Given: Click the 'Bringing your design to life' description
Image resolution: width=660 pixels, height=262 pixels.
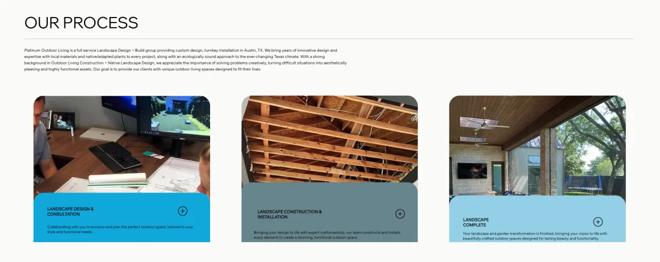Looking at the screenshot, I should (327, 235).
